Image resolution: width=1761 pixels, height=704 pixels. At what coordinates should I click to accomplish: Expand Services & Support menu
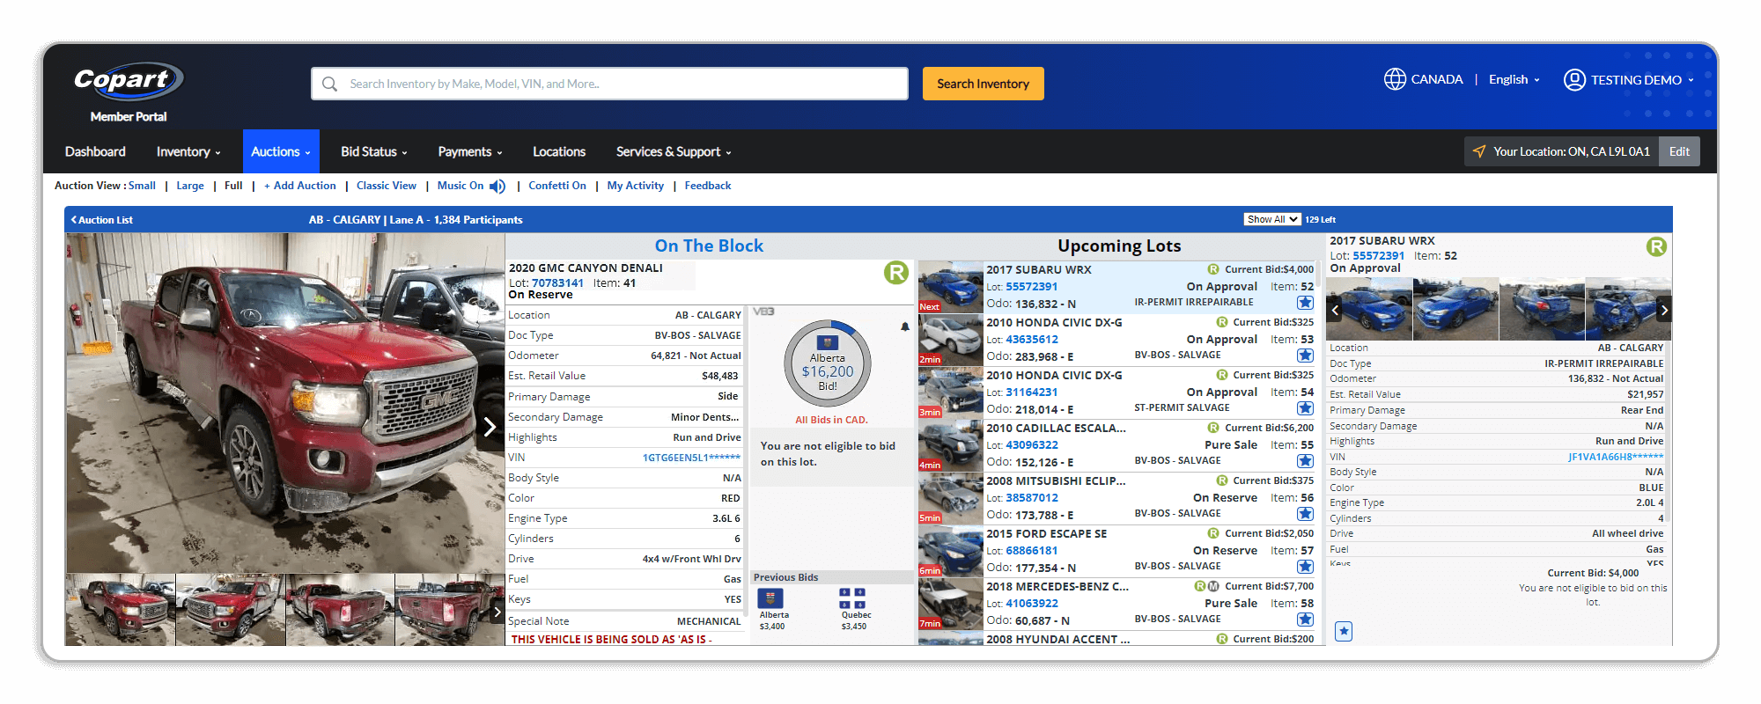coord(674,152)
